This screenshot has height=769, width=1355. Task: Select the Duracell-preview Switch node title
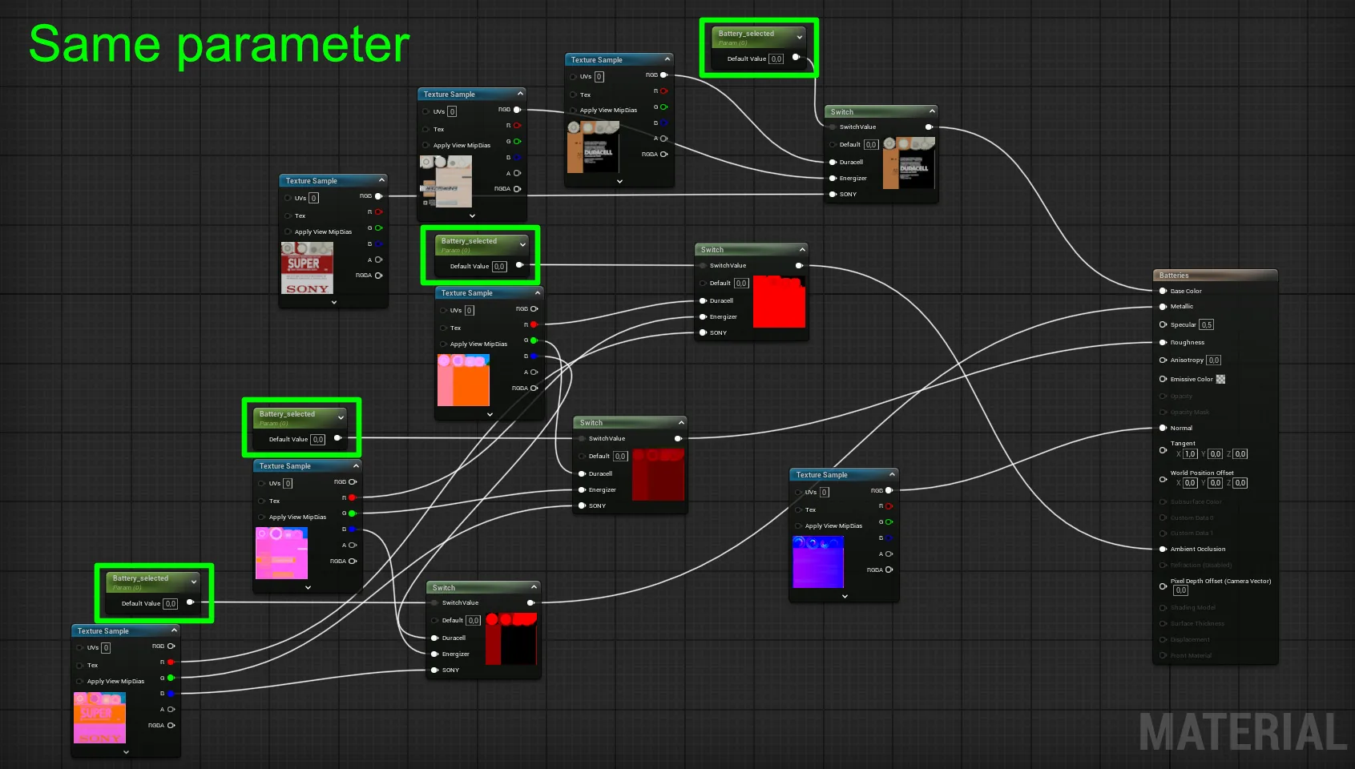[842, 112]
